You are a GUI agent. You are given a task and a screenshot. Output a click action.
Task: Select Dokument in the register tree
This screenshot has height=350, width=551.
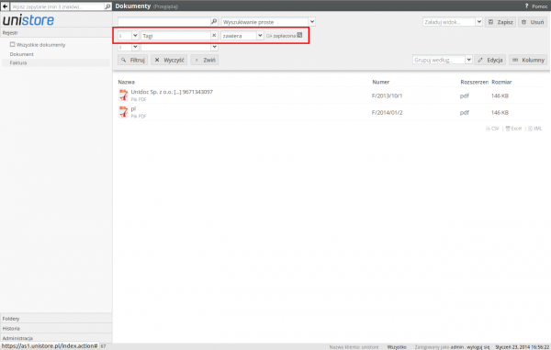(22, 54)
